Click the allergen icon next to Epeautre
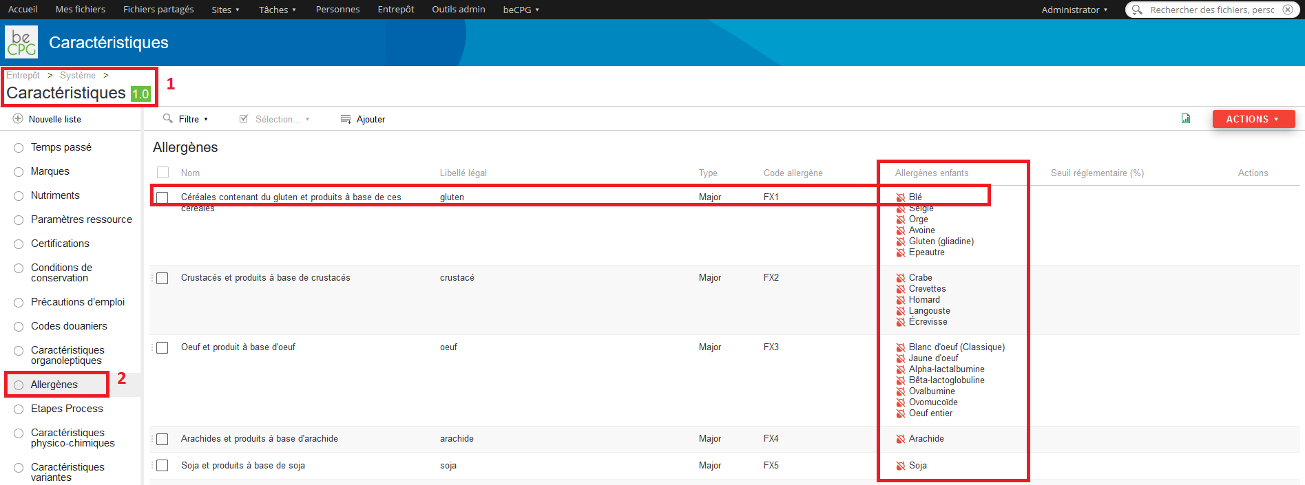This screenshot has width=1305, height=485. coord(900,252)
